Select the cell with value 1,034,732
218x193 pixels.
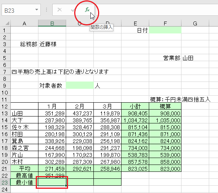click(x=135, y=120)
